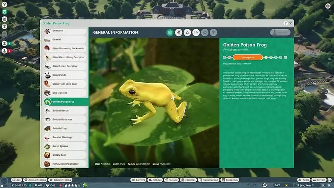Click the red icon after the guest count
Viewport: 334px width, 188px height.
[x=61, y=185]
